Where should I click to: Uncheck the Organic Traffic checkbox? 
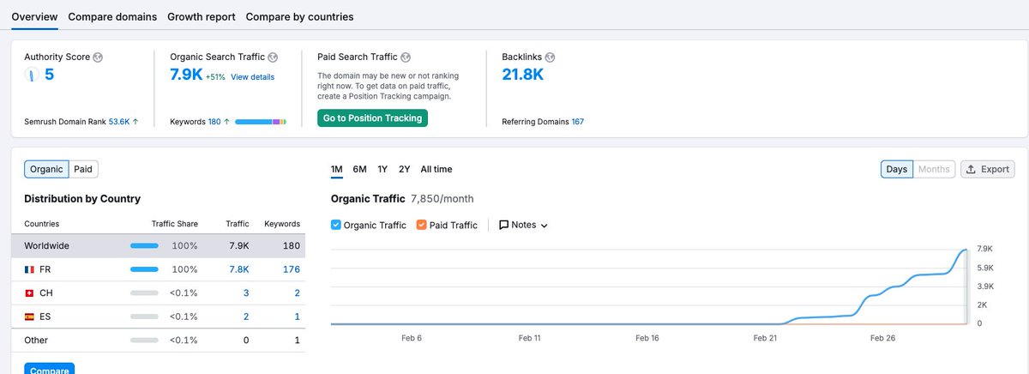(335, 225)
